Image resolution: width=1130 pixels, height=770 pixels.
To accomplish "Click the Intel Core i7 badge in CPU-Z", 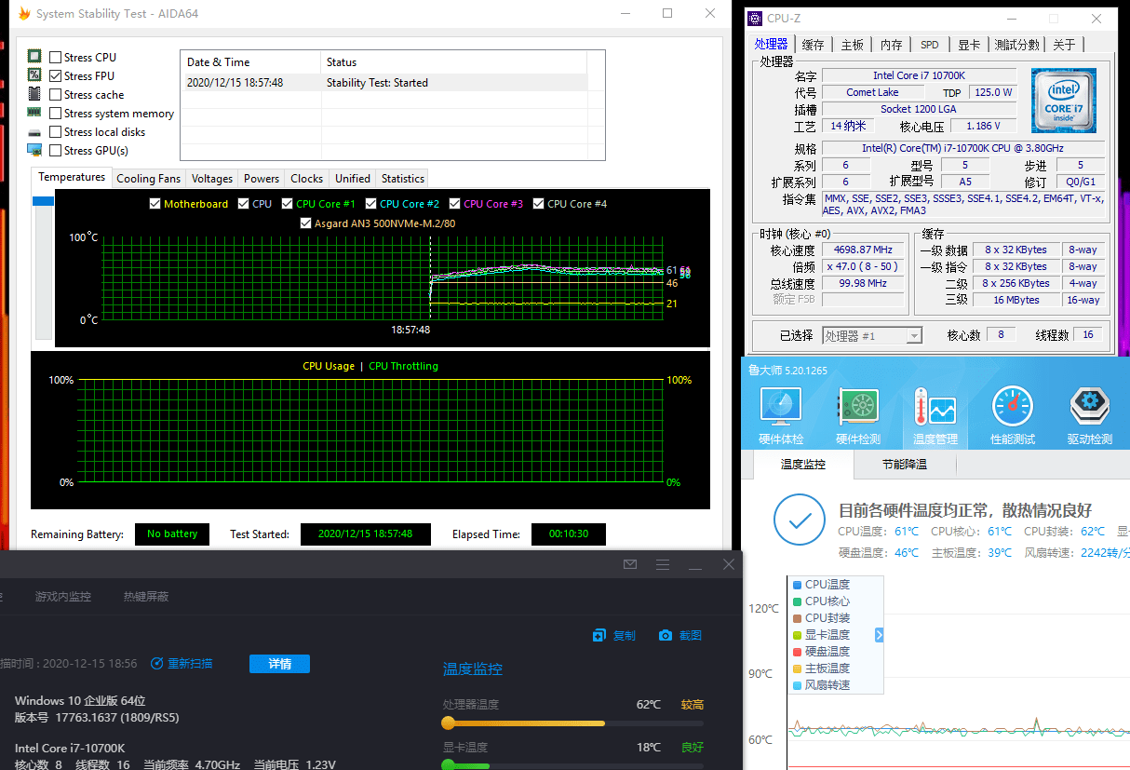I will pos(1063,101).
